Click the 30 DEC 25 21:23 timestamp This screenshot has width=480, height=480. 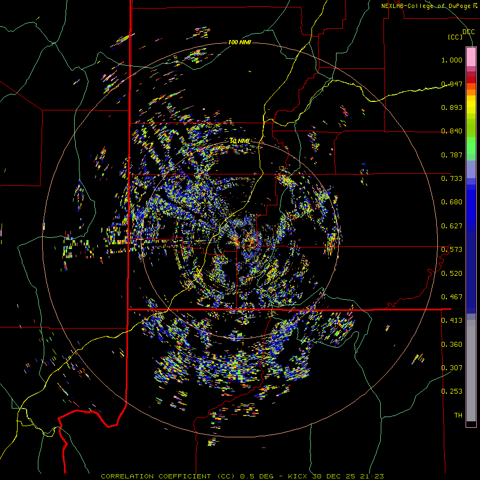pos(348,476)
